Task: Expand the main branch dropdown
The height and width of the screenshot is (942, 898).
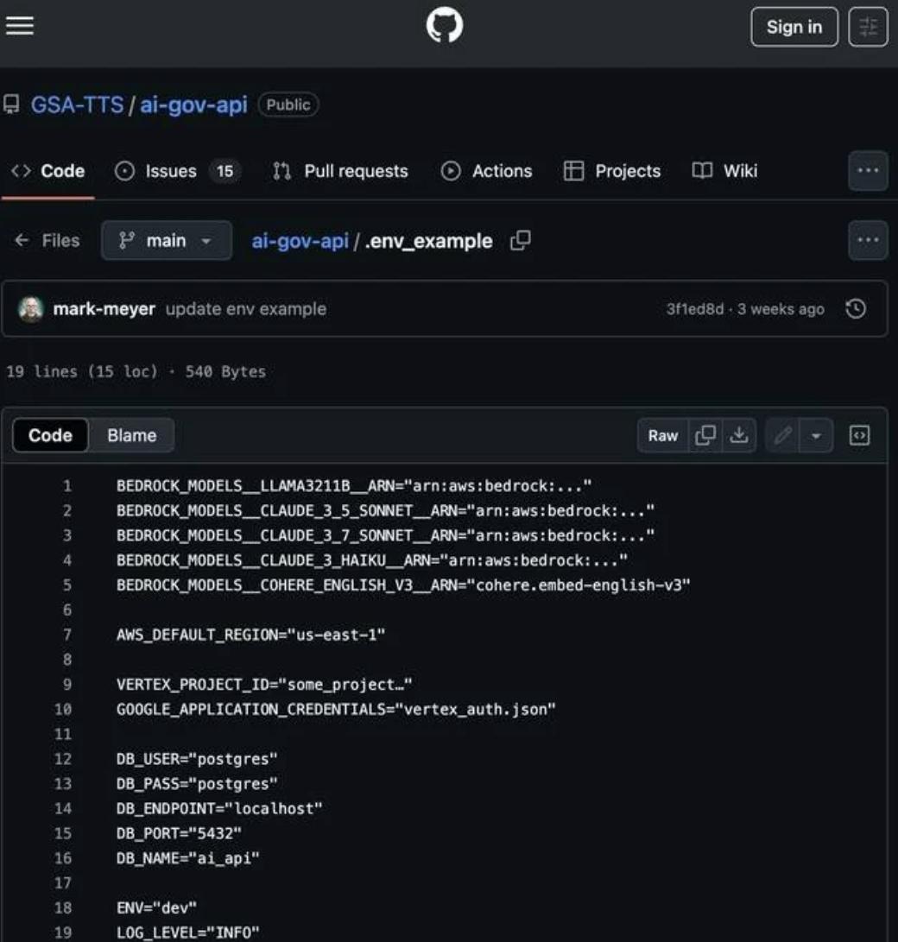Action: pyautogui.click(x=167, y=240)
